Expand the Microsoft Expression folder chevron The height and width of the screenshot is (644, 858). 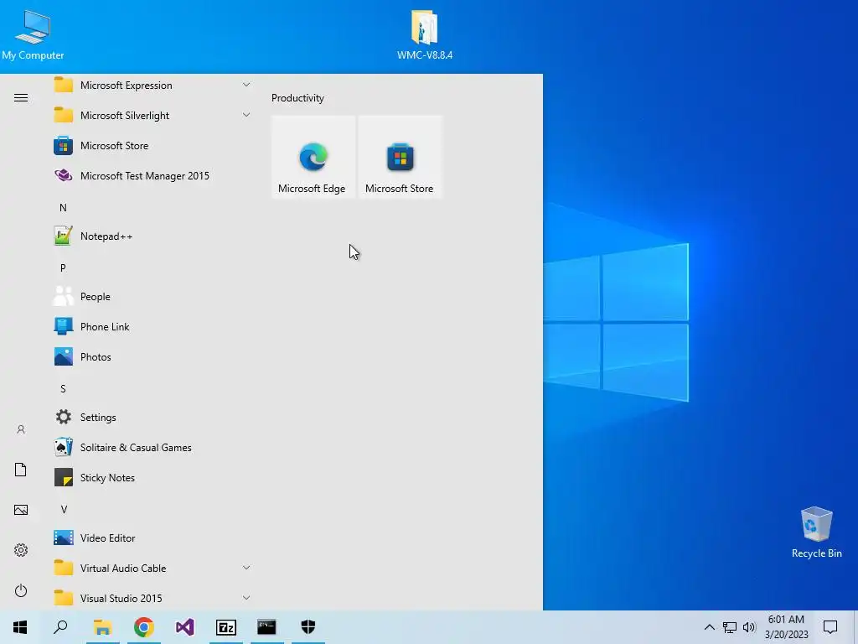tap(246, 85)
